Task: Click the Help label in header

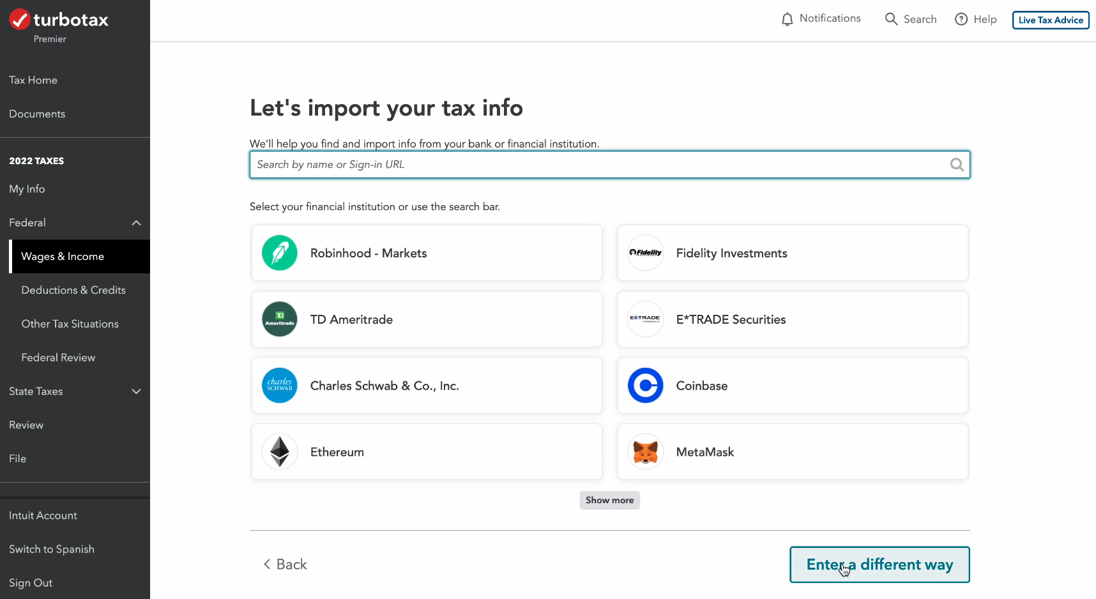Action: 985,19
